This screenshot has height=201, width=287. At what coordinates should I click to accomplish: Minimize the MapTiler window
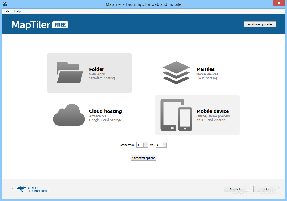pyautogui.click(x=262, y=4)
